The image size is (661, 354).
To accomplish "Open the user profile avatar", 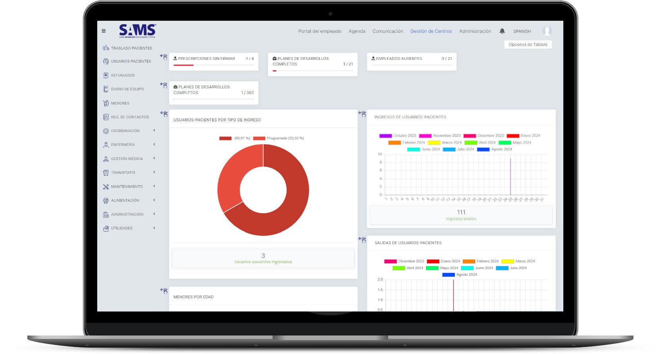I will (x=547, y=31).
